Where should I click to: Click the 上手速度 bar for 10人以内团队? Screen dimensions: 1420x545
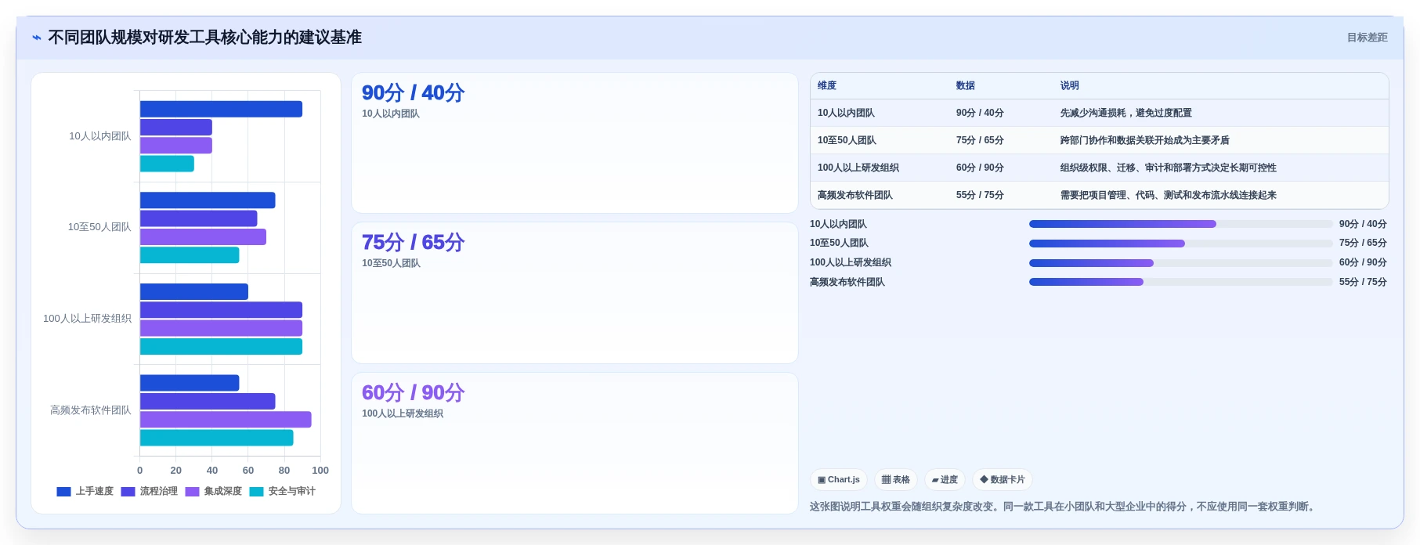point(221,110)
